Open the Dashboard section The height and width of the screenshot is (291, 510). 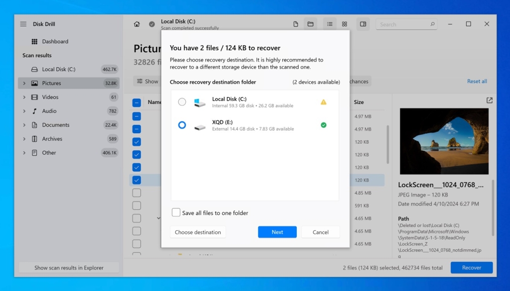pyautogui.click(x=55, y=41)
